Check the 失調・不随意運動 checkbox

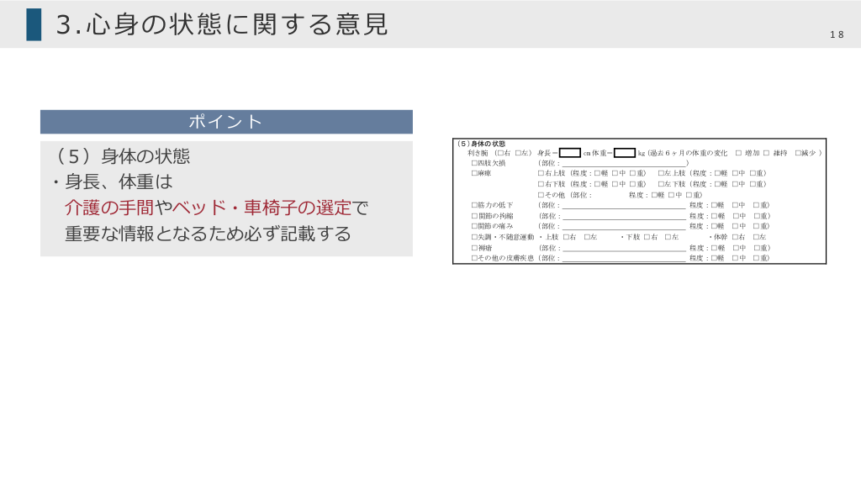tap(474, 237)
